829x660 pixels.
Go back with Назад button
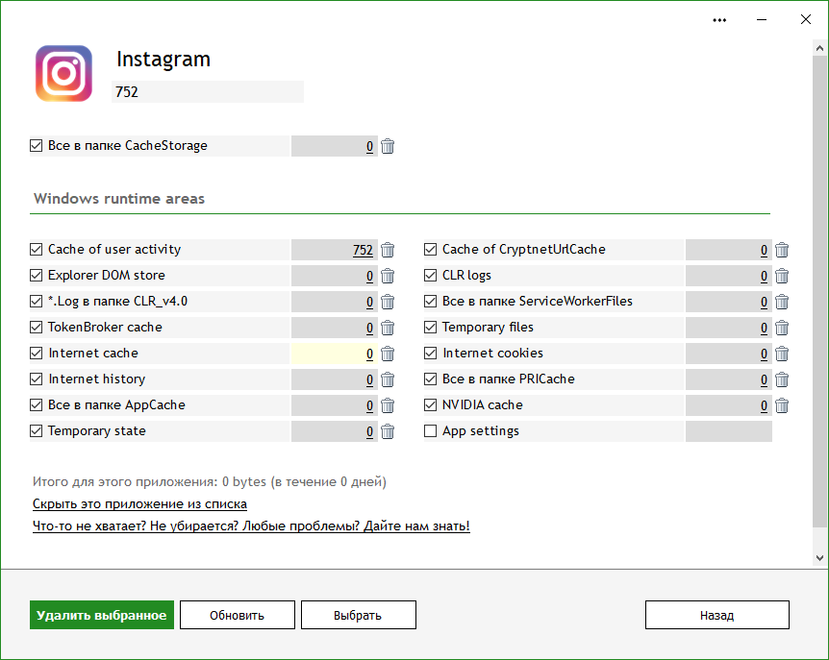tap(716, 615)
